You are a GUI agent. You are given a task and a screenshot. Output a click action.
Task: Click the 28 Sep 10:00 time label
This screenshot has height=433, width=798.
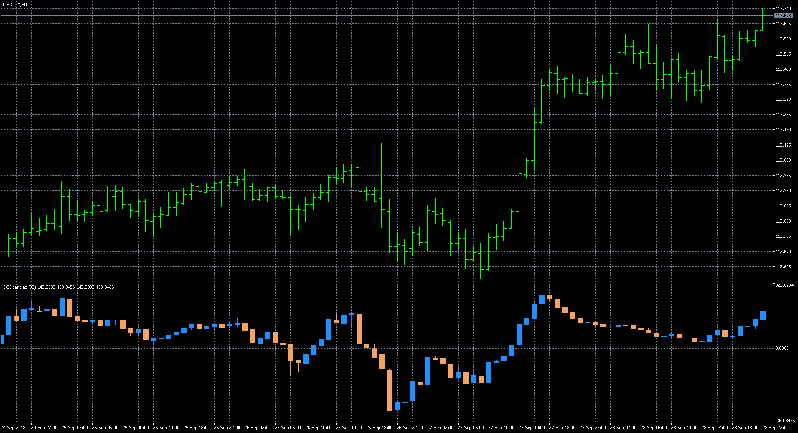click(684, 428)
